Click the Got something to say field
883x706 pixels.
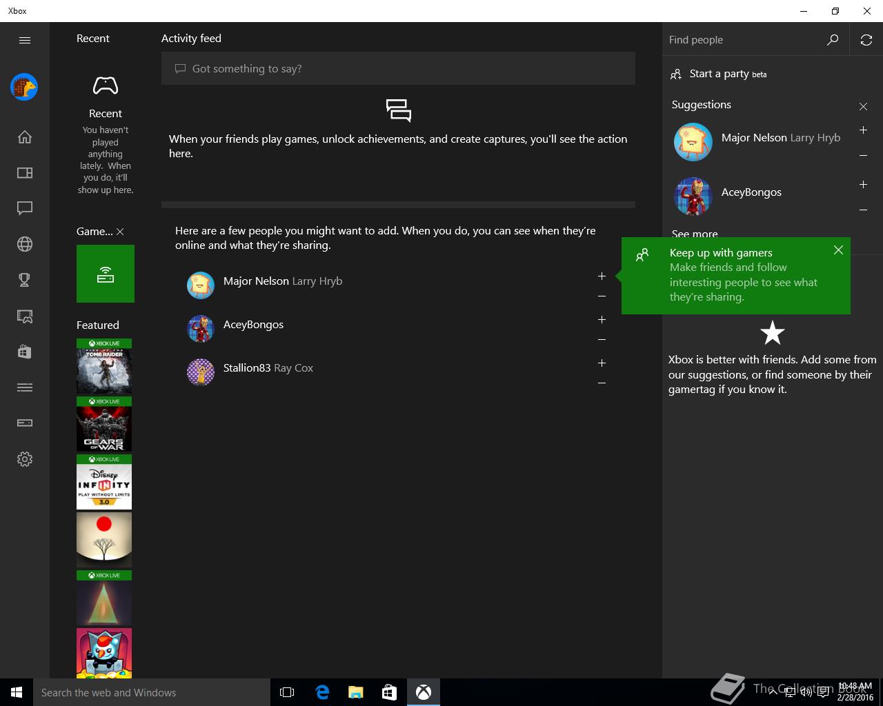[x=398, y=68]
